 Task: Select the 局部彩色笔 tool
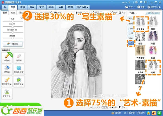point(7,82)
